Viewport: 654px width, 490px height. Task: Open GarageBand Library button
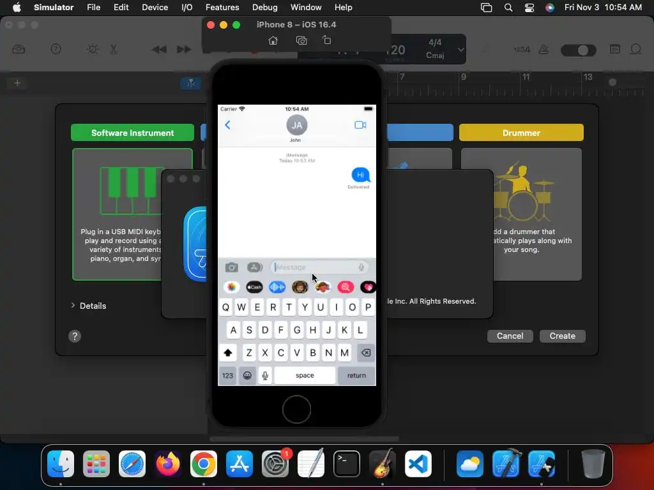(x=19, y=50)
